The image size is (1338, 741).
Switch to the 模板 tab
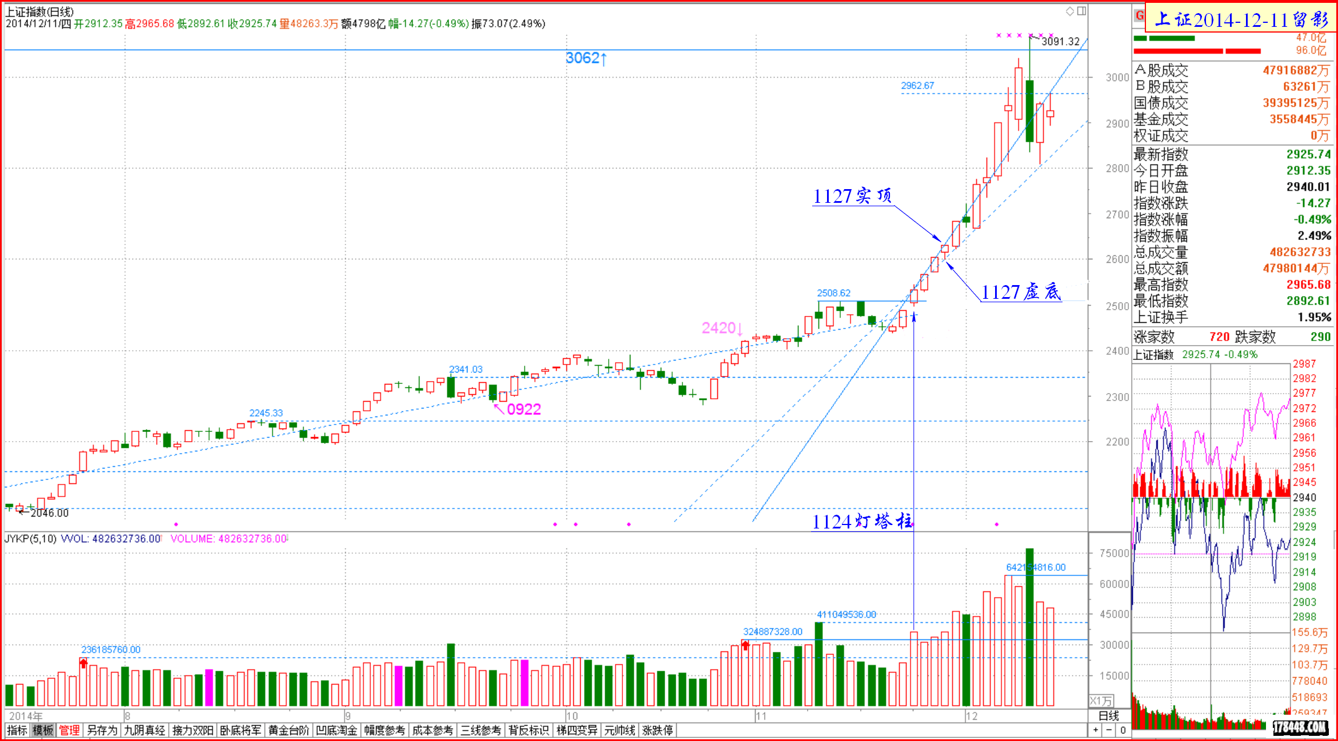(43, 730)
